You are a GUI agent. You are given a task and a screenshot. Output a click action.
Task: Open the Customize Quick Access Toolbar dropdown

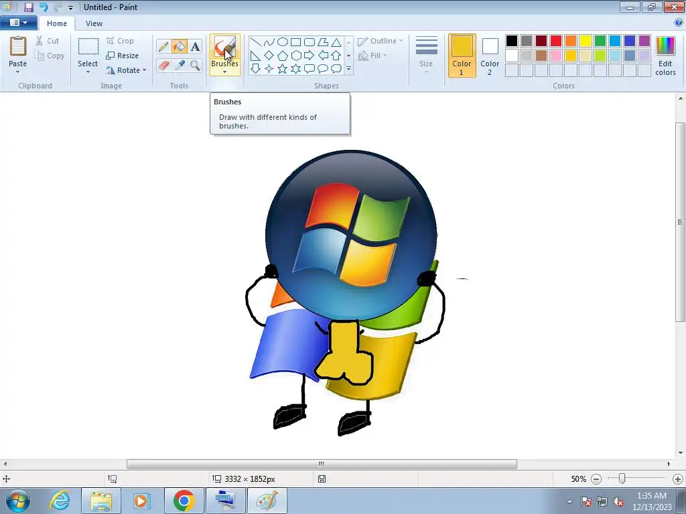pyautogui.click(x=70, y=7)
